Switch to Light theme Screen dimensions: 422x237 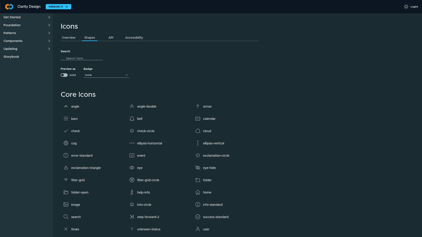pos(411,7)
